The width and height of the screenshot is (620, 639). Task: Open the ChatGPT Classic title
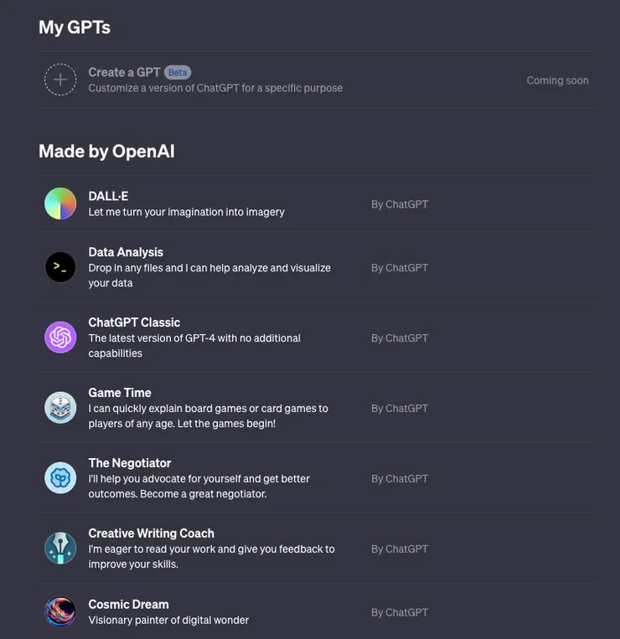tap(134, 322)
